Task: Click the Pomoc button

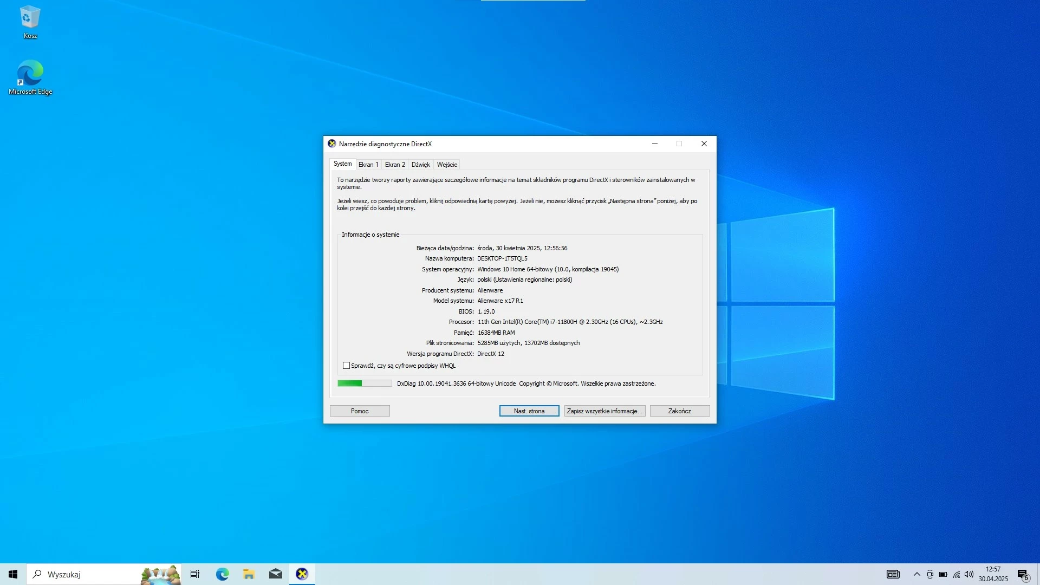Action: 360,411
